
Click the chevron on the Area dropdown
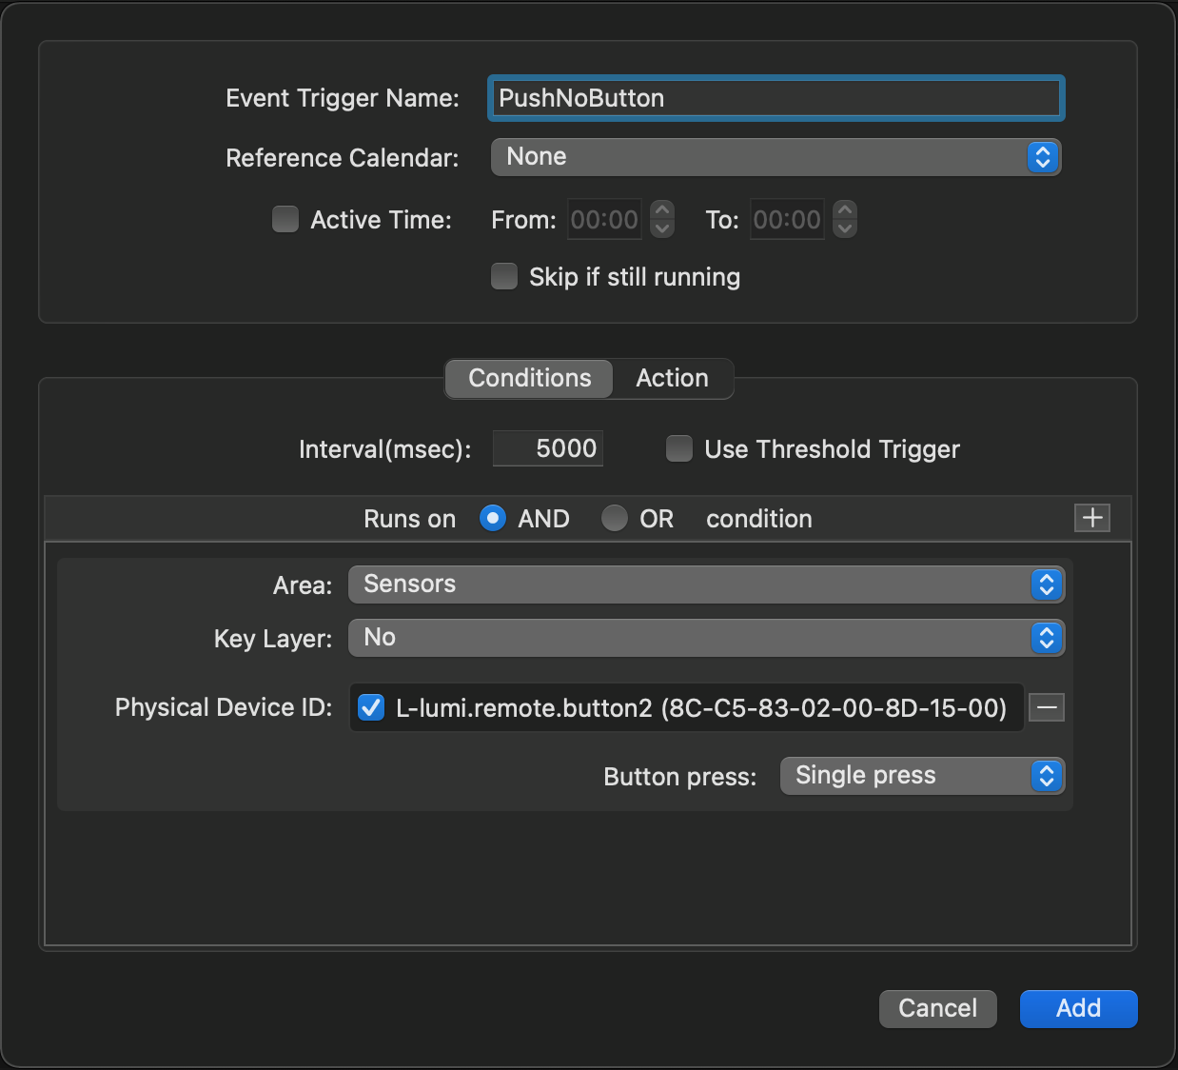[1046, 585]
